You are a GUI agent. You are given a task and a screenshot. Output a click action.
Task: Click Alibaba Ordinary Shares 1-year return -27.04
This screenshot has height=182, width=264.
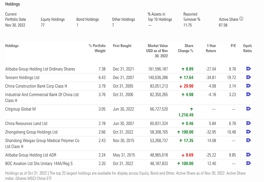coord(211,69)
